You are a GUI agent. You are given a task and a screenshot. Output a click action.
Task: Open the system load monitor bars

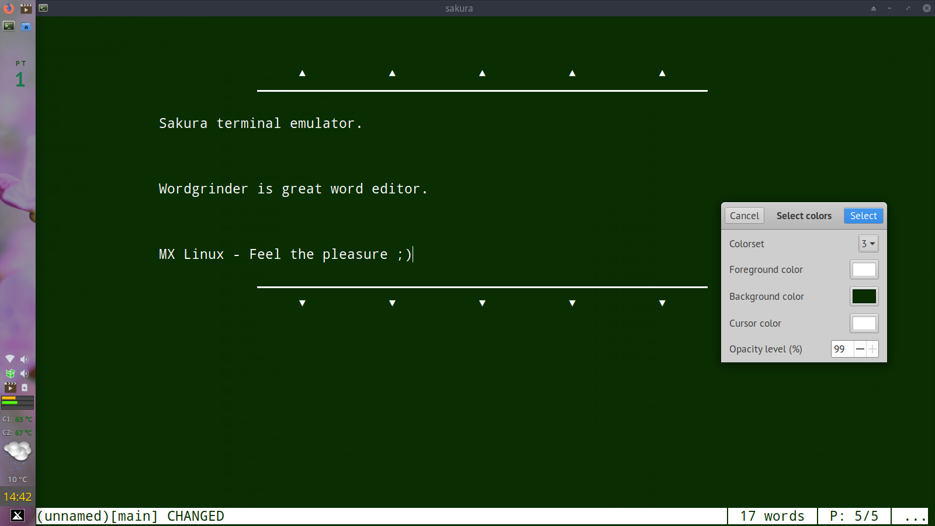[18, 402]
